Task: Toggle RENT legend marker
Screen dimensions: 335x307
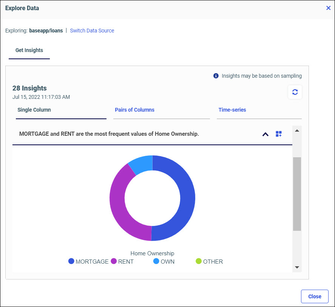Action: [x=114, y=261]
